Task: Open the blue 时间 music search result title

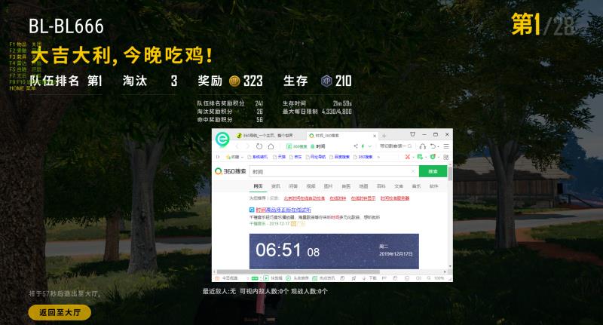Action: point(283,210)
